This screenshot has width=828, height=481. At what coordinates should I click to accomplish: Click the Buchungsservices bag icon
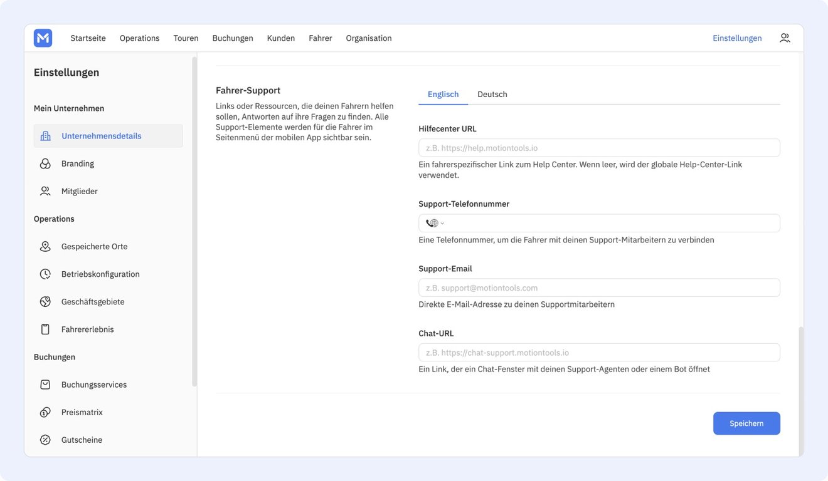coord(45,385)
